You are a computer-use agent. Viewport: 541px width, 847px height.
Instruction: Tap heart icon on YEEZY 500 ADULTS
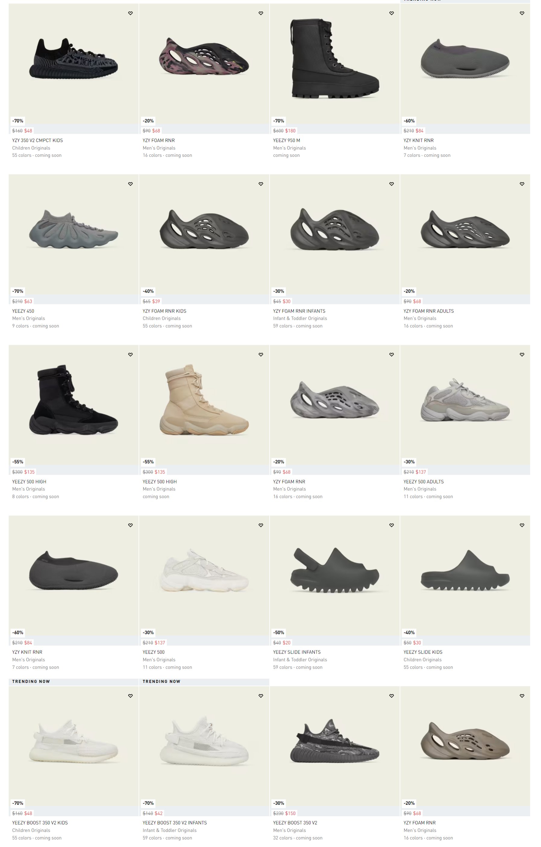point(522,354)
